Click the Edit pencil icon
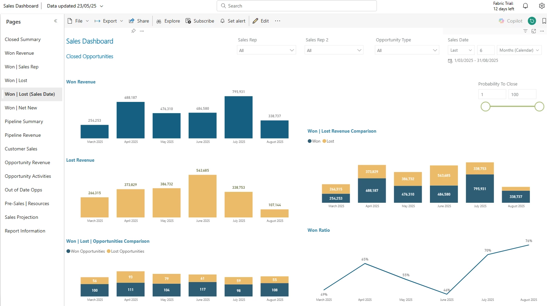This screenshot has width=547, height=306. pos(255,21)
